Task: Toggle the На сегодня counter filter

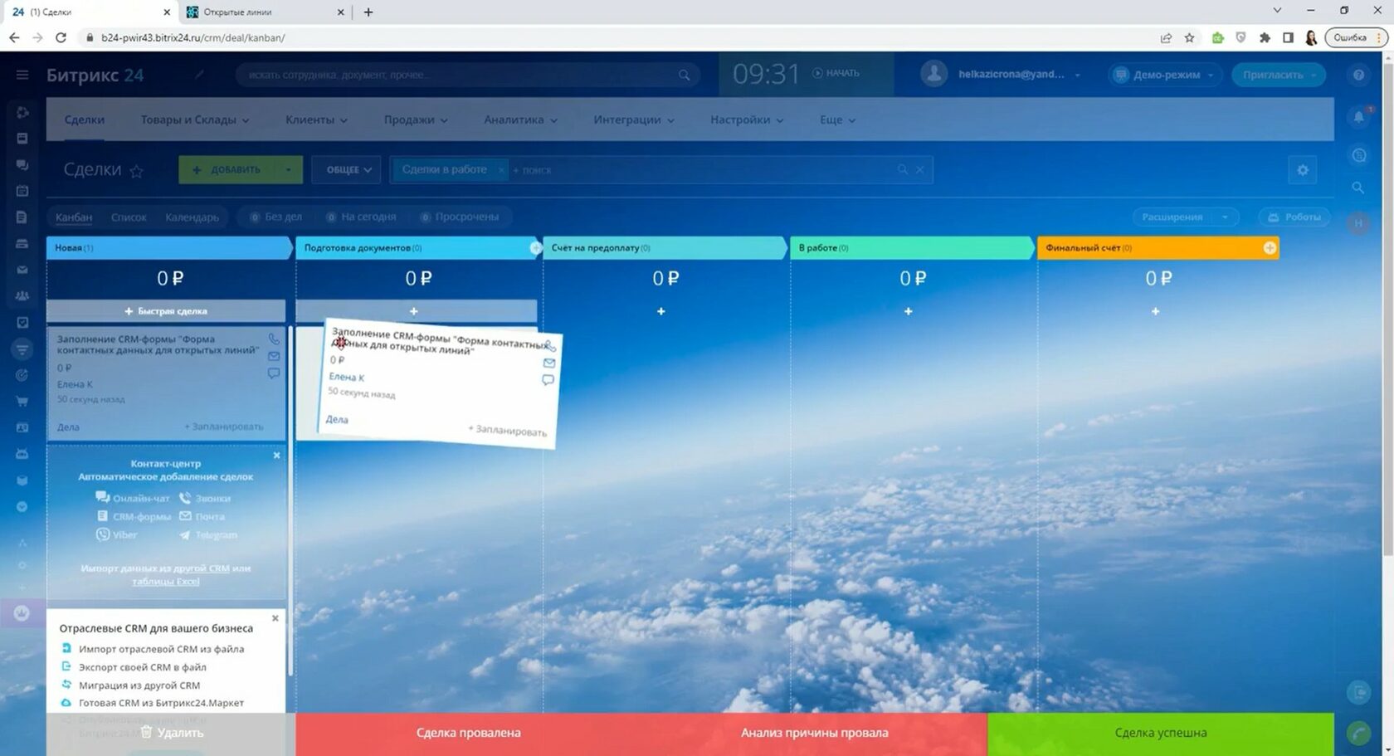Action: pyautogui.click(x=361, y=217)
